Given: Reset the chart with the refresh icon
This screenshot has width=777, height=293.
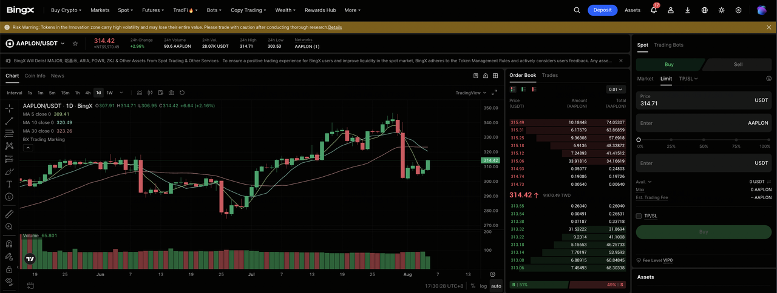Looking at the screenshot, I should coord(182,93).
